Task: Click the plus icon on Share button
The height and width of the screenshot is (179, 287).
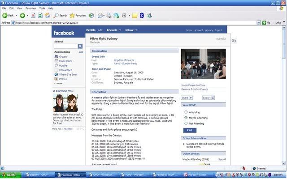Action: coord(191,98)
